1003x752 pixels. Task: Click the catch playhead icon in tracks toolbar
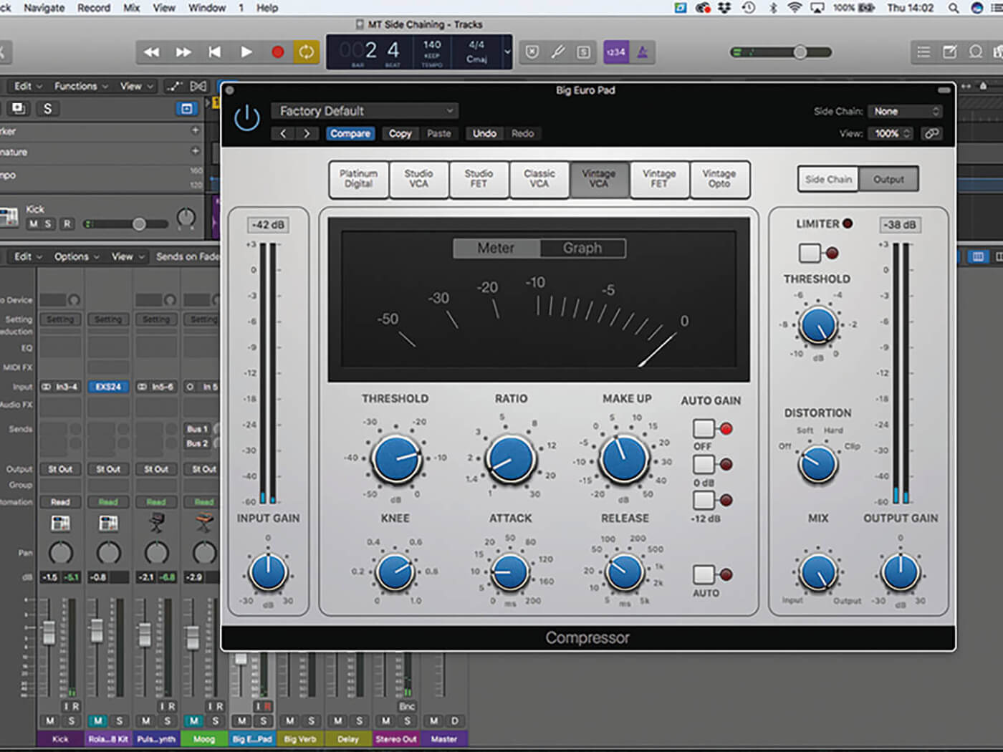point(198,86)
